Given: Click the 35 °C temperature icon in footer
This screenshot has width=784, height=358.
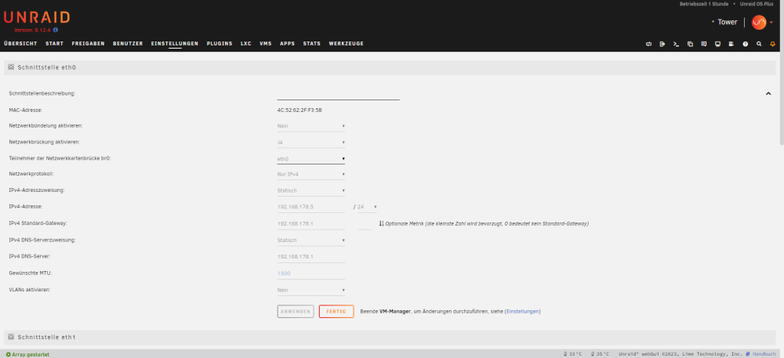Looking at the screenshot, I should [x=593, y=354].
